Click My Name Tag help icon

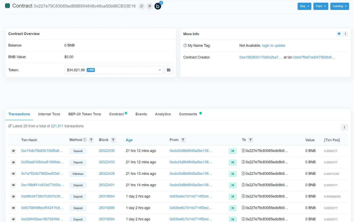(185, 46)
